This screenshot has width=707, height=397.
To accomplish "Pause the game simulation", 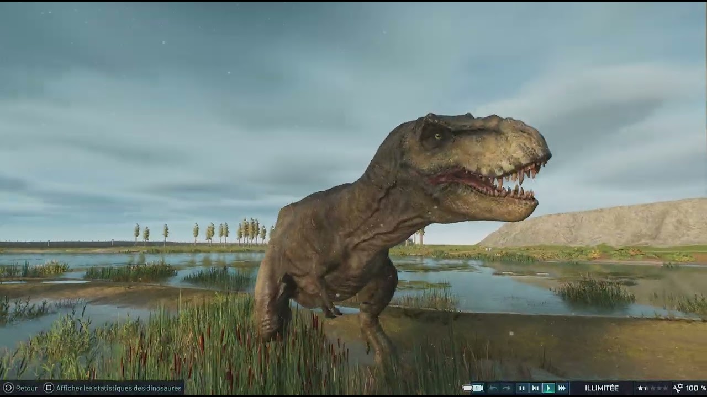I will click(x=522, y=388).
